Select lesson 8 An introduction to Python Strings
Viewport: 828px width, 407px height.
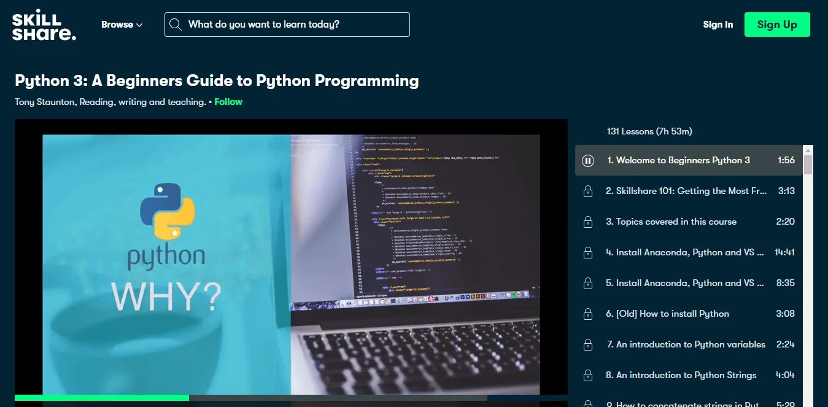[689, 375]
